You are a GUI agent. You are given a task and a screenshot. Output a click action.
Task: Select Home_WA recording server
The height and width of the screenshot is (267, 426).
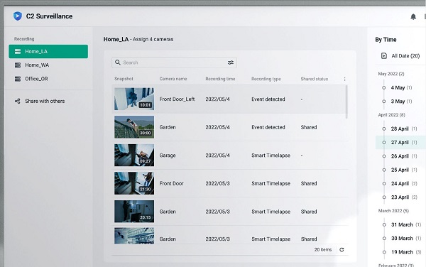[x=48, y=65]
